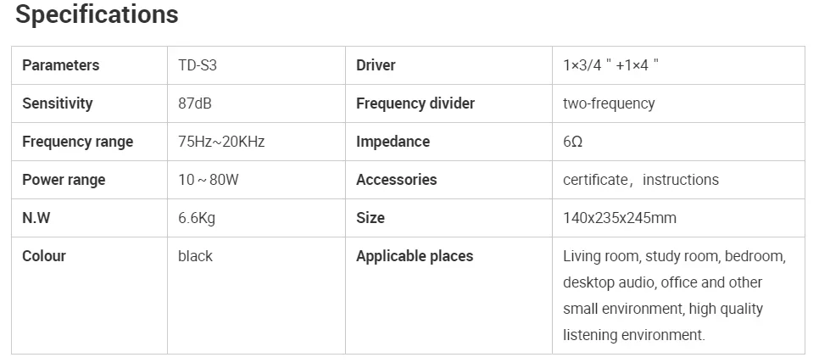This screenshot has width=819, height=363.
Task: Click the TD-S3 model value
Action: tap(198, 65)
